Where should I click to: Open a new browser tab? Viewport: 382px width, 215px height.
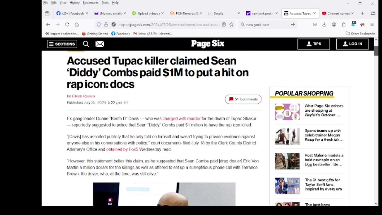[362, 13]
